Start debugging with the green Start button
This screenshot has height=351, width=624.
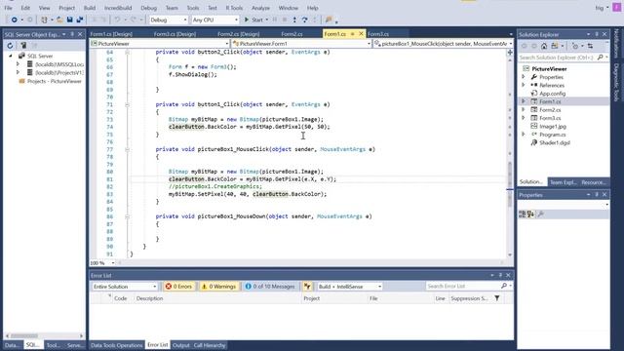(x=253, y=19)
